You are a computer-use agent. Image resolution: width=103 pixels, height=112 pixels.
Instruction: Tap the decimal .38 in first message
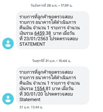[48, 33]
